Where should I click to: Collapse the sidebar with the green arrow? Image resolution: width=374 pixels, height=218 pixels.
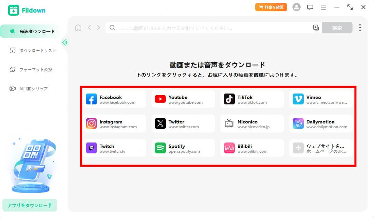pyautogui.click(x=64, y=43)
